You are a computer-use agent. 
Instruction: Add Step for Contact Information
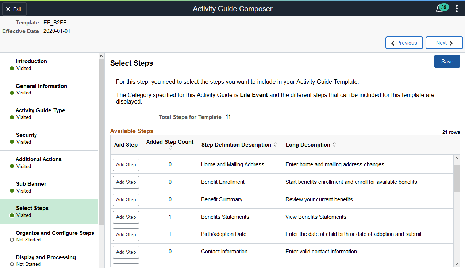point(126,252)
